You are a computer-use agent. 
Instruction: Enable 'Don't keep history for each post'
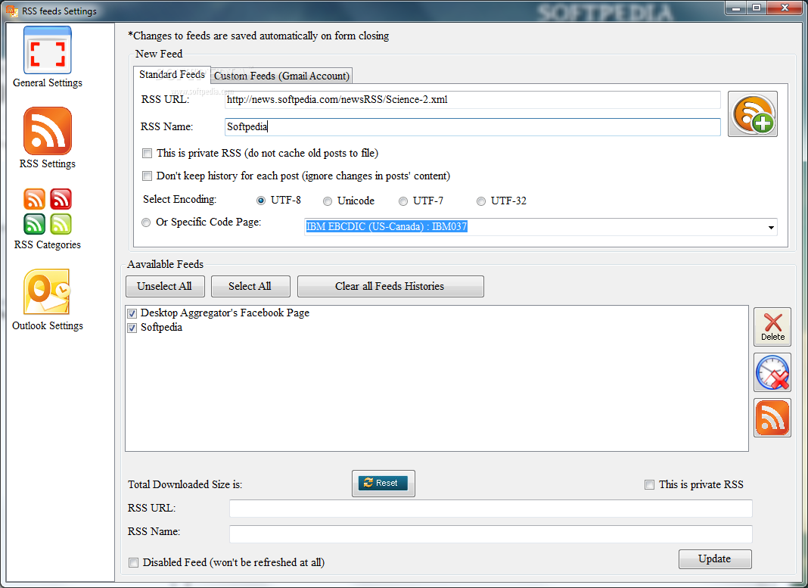(148, 176)
